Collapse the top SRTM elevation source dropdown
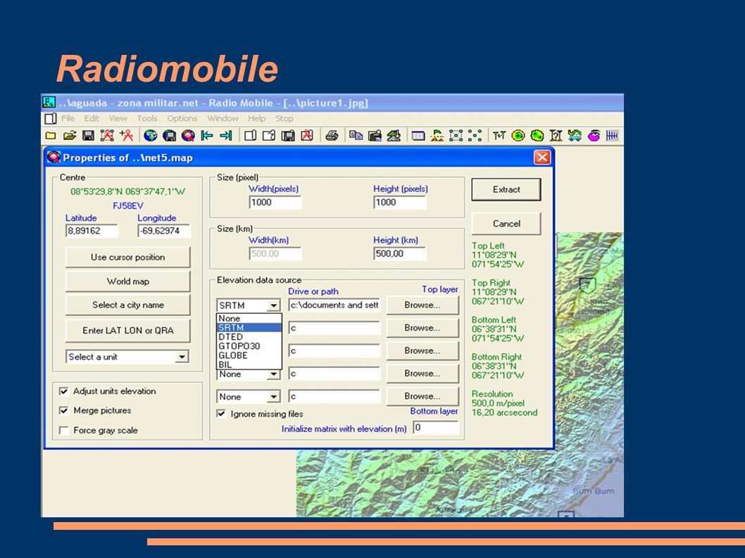The image size is (745, 558). tap(274, 305)
